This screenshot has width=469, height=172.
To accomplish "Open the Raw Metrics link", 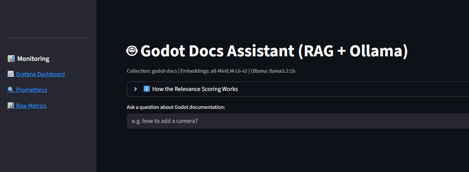I will click(27, 106).
